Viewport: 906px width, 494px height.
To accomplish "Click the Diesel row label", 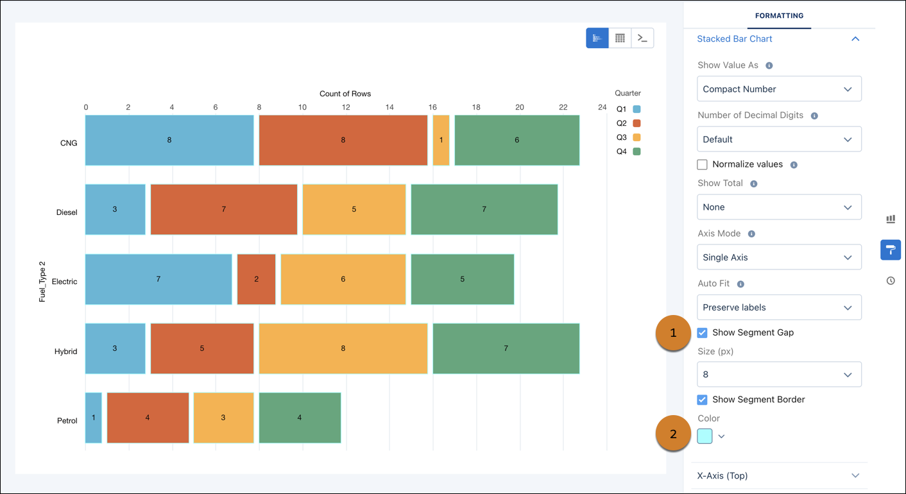I will click(67, 212).
